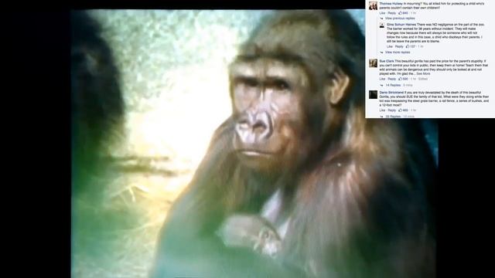Reply to Sue Clark's comment

pos(392,79)
